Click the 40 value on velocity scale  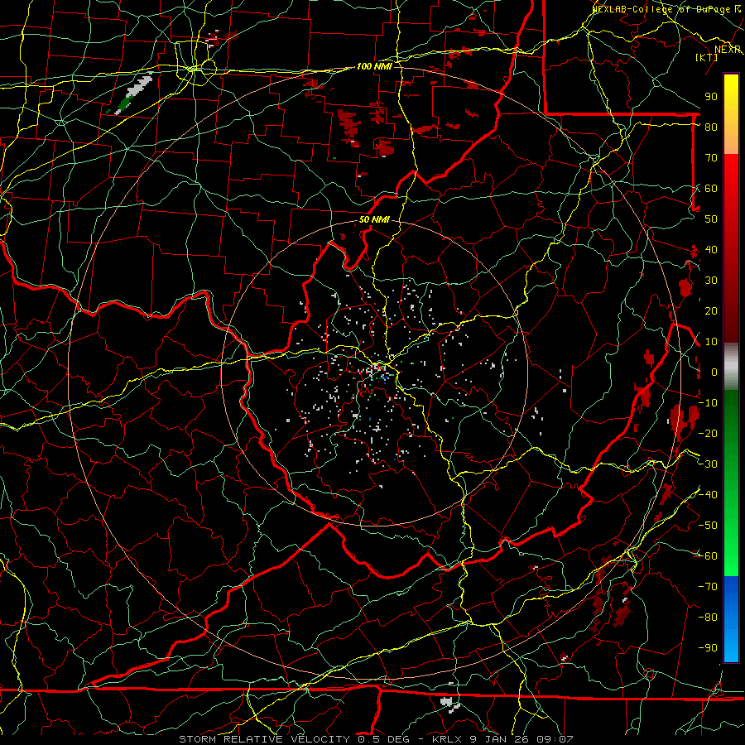(711, 249)
